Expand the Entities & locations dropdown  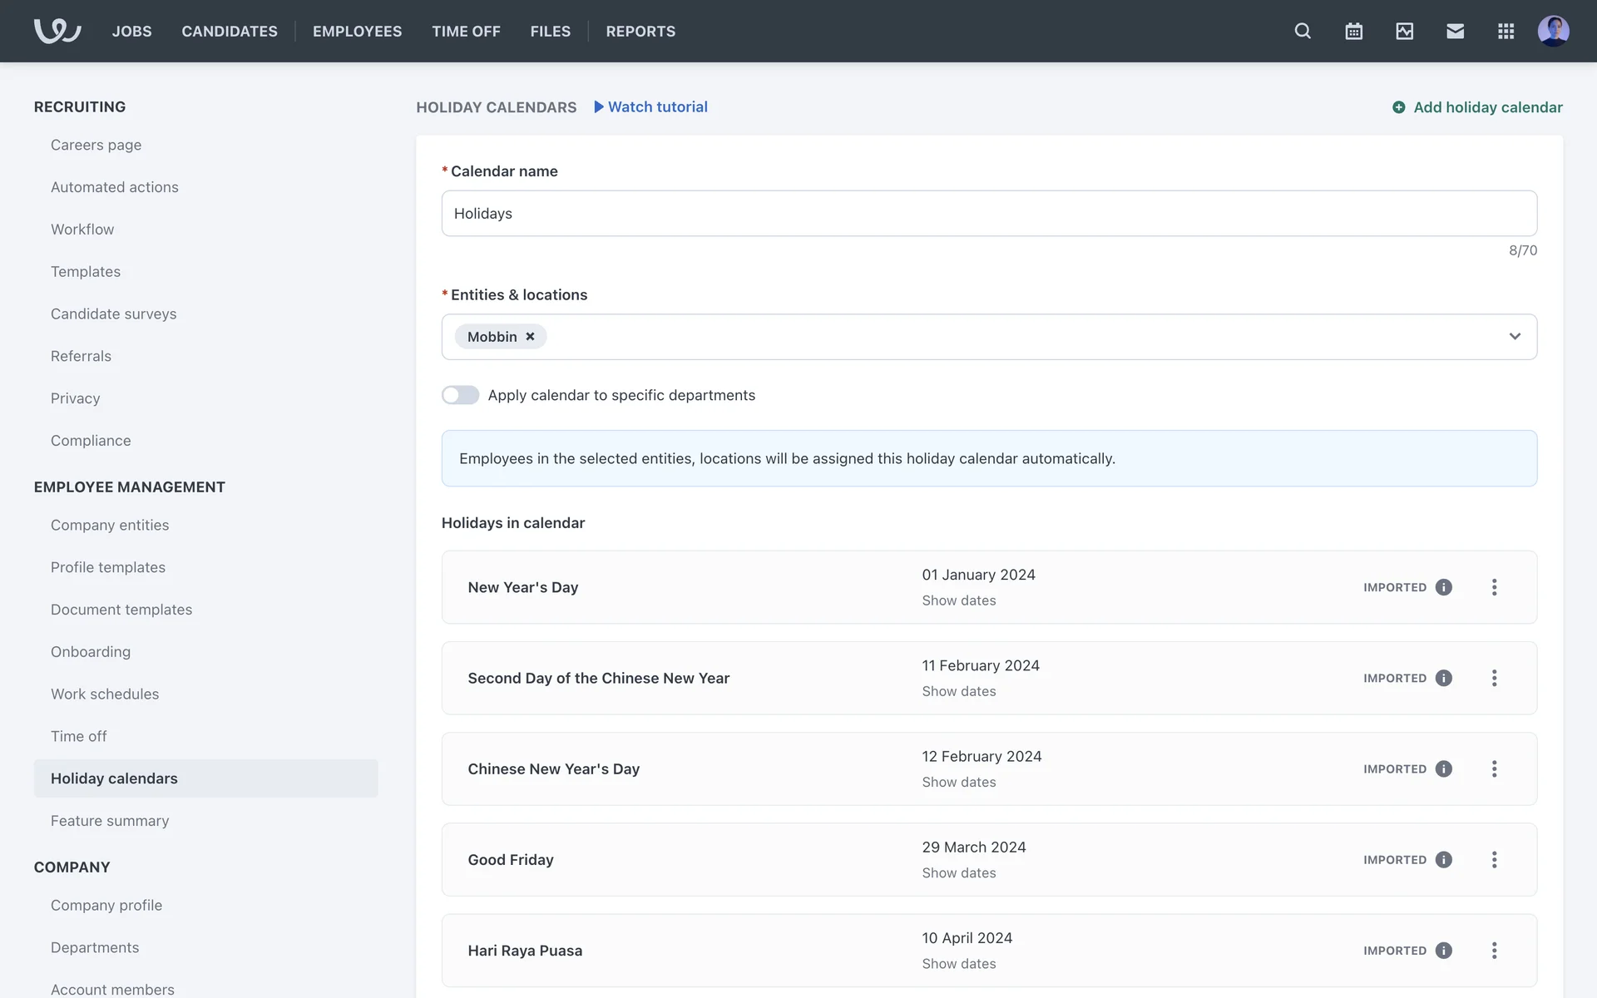coord(1514,337)
